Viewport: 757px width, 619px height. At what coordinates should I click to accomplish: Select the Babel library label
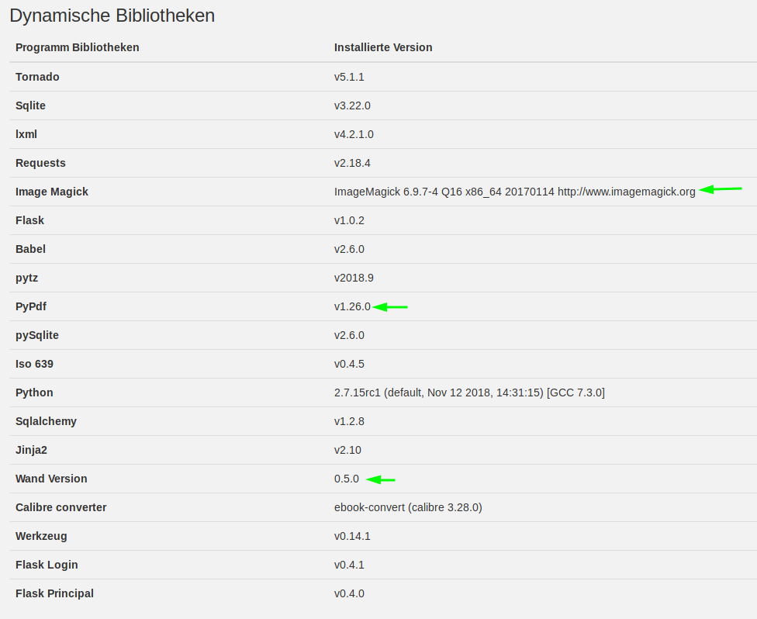click(30, 249)
